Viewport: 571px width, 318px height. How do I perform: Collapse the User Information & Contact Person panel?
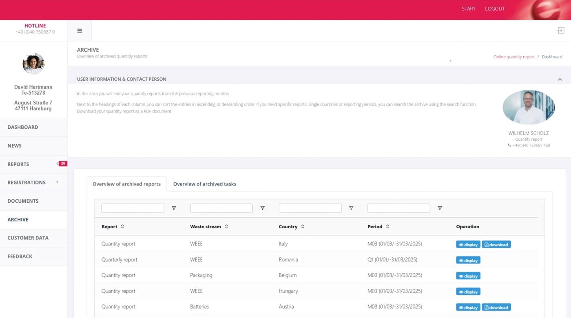point(560,79)
